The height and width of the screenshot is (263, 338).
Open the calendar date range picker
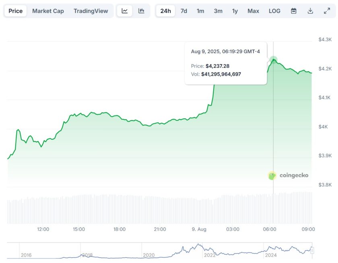294,11
